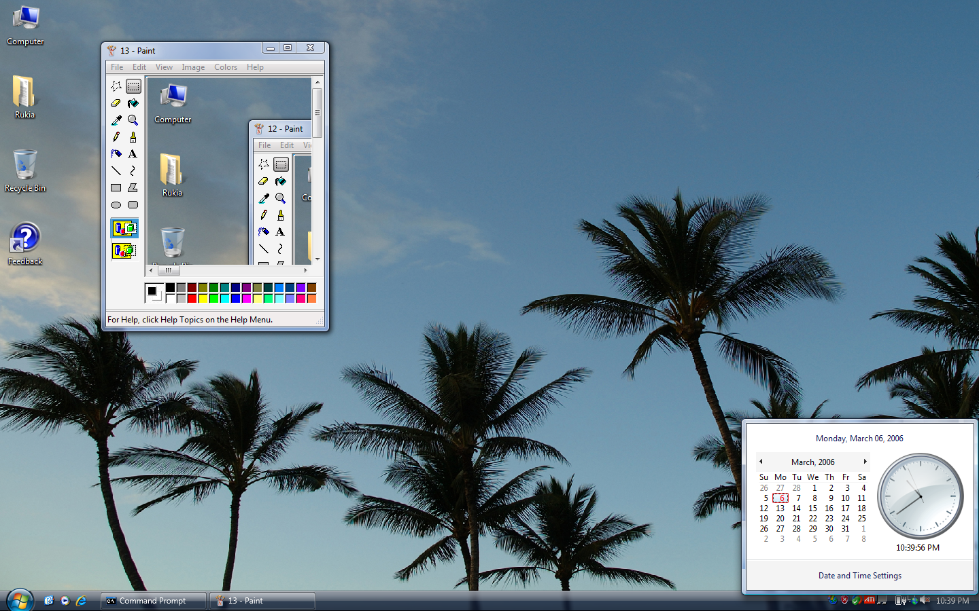
Task: Select the Ellipse shape tool in the toolbox
Action: tap(116, 205)
